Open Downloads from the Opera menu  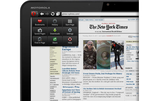click(x=55, y=32)
